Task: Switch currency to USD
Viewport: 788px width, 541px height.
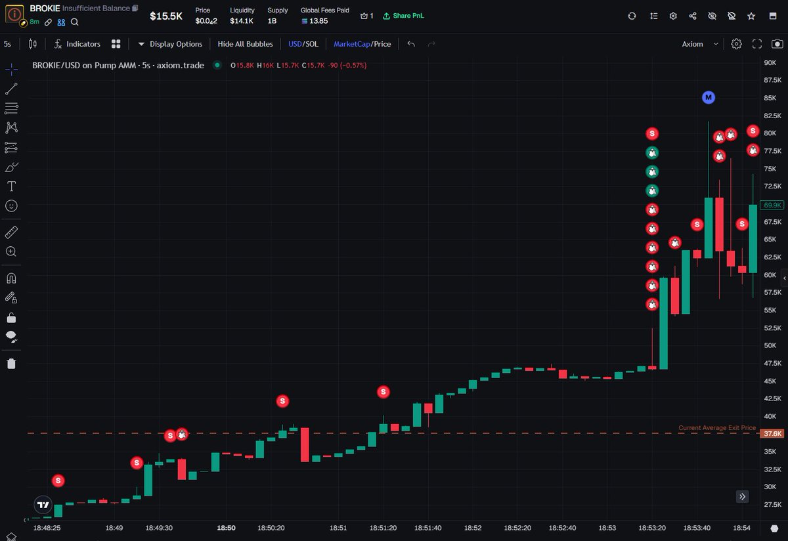Action: click(x=295, y=44)
